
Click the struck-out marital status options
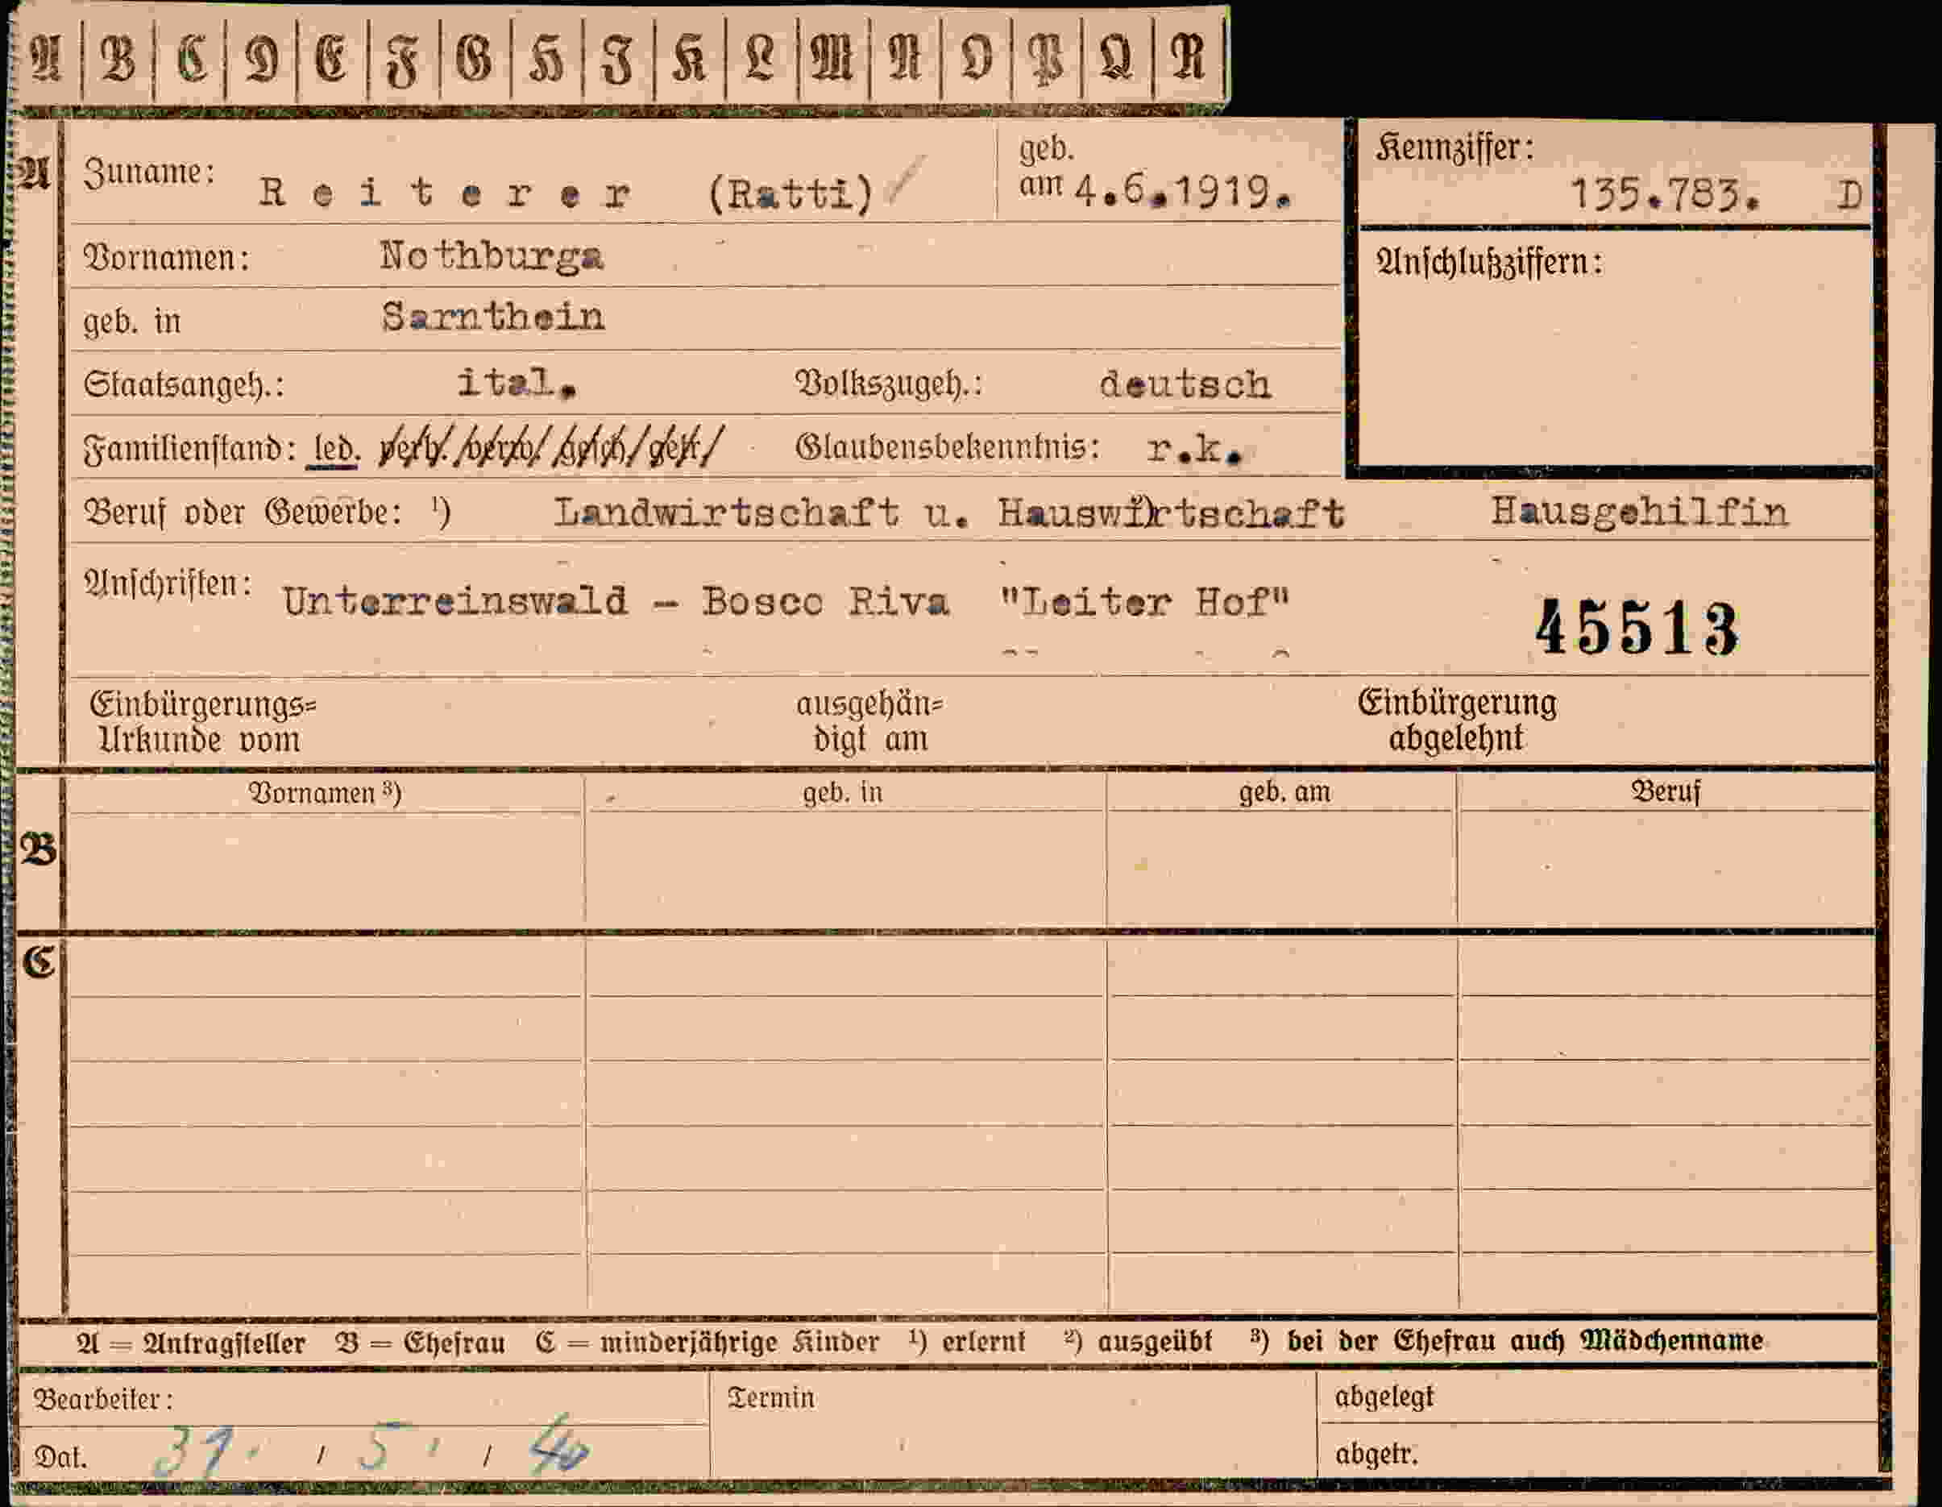[x=551, y=446]
